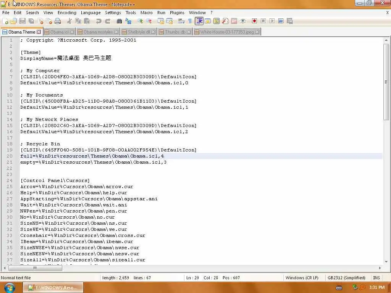This screenshot has height=293, width=391.
Task: Click the Close All toolbar icon
Action: pos(49,21)
